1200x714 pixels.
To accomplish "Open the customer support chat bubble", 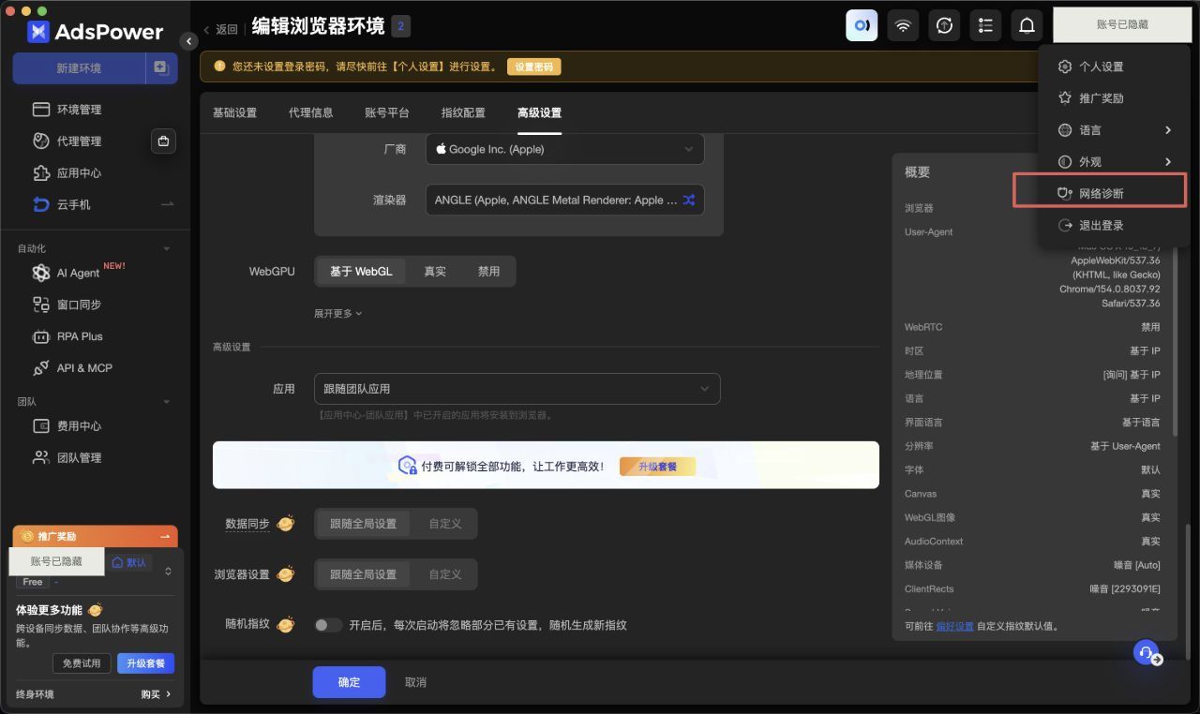I will [1147, 653].
